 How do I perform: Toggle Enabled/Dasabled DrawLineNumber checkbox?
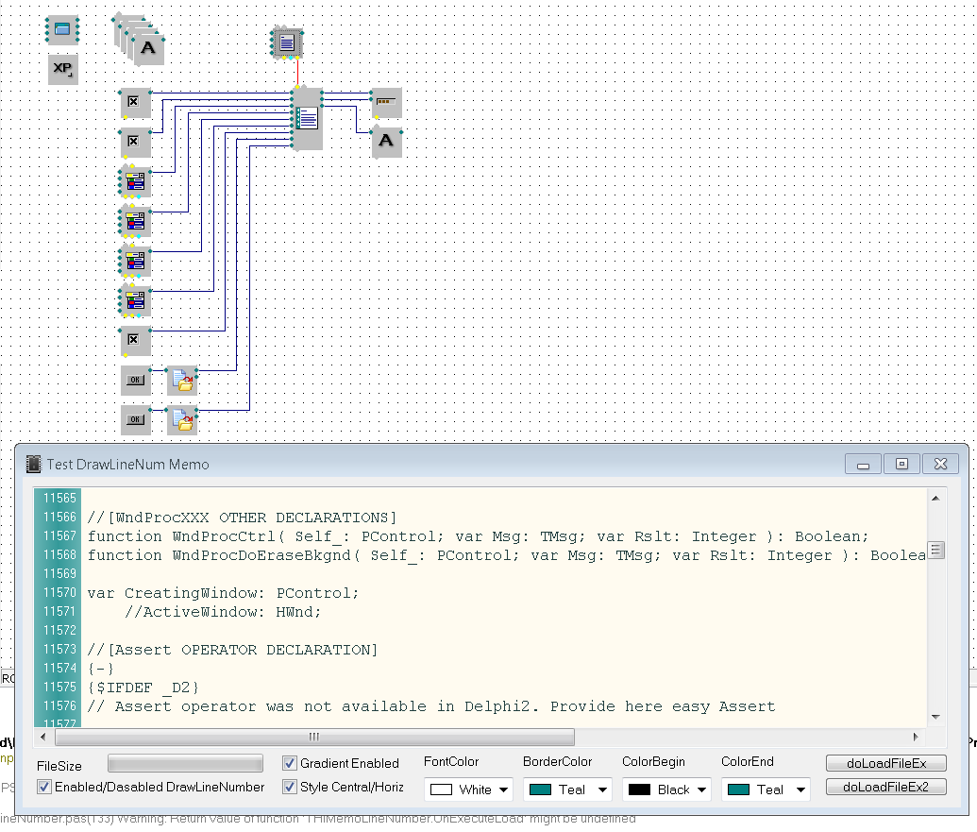click(x=44, y=787)
